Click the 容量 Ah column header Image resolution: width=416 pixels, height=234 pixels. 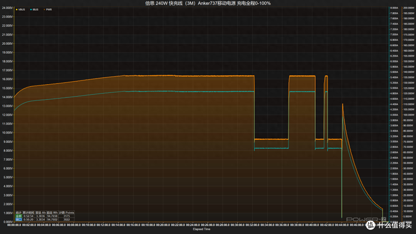point(40,212)
